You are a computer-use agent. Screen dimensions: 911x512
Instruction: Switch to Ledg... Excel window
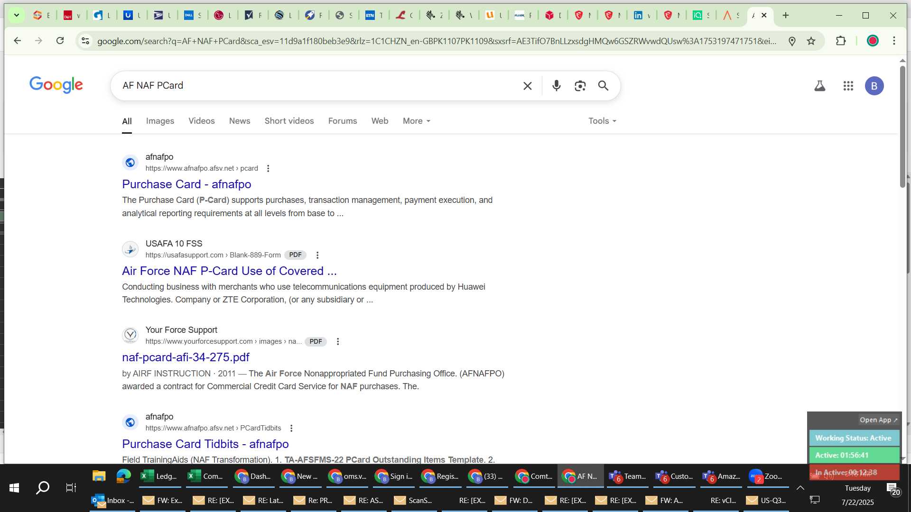tap(159, 476)
